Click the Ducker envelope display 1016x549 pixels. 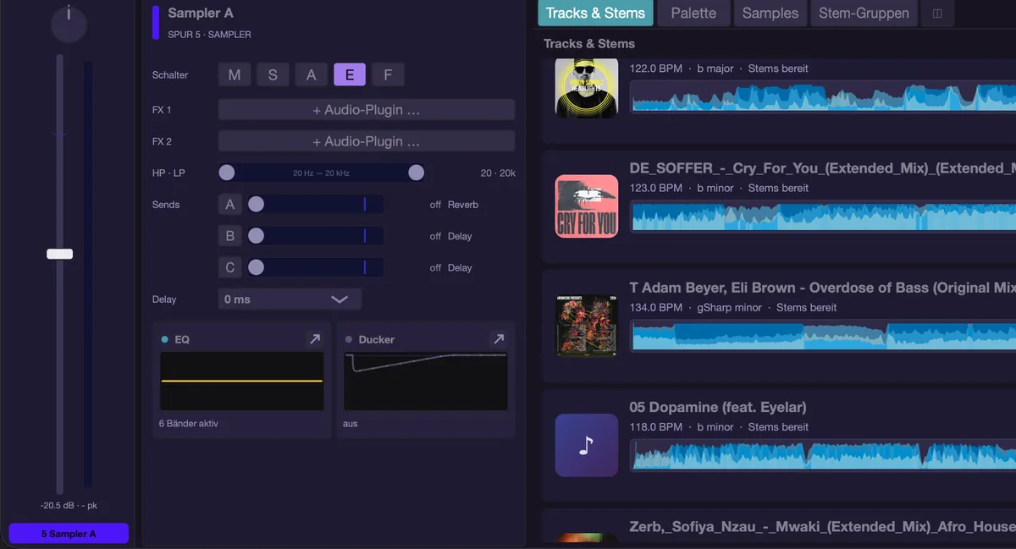click(x=426, y=382)
